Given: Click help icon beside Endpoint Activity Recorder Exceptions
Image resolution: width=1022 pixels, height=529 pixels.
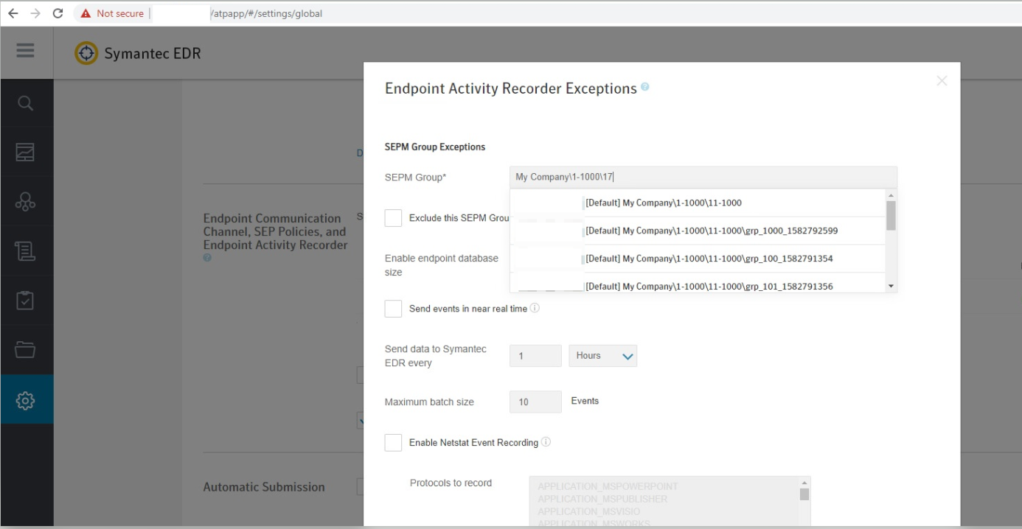Looking at the screenshot, I should pos(645,87).
